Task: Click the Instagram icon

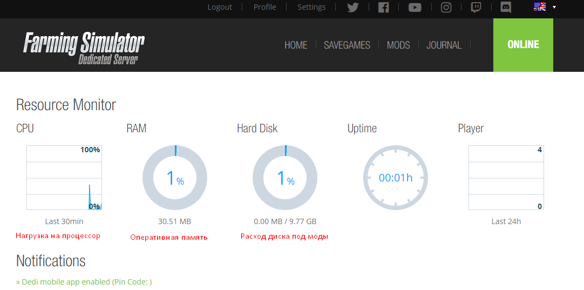Action: coord(446,8)
